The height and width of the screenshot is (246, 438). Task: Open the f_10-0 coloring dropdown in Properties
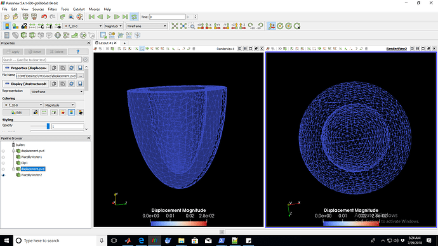tap(23, 105)
